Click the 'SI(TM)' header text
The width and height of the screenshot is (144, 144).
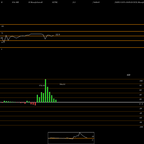coord(55,2)
